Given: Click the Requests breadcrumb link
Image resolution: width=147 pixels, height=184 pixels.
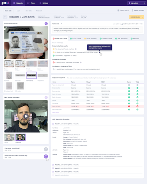Looking at the screenshot, I should point(14,17).
